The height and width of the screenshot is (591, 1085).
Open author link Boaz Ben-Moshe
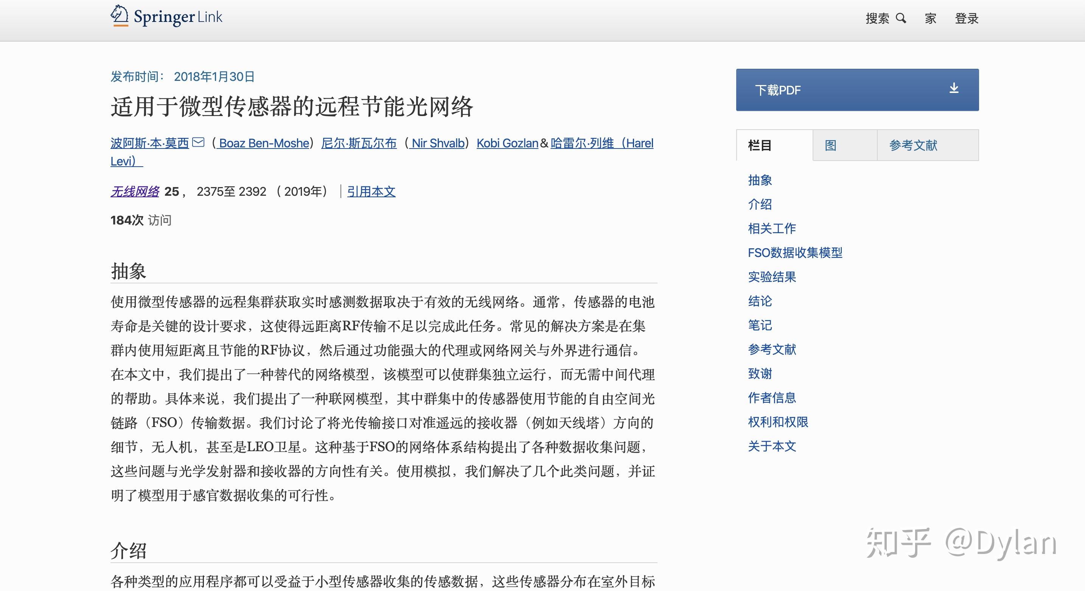pyautogui.click(x=264, y=144)
